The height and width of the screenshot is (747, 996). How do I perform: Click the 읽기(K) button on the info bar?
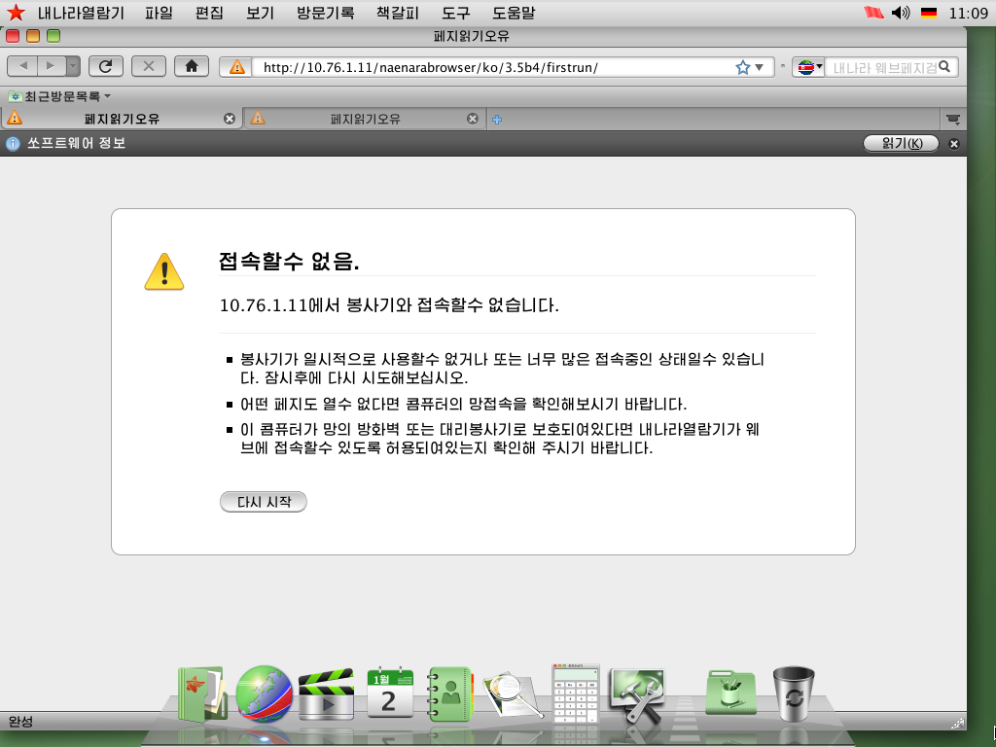(900, 142)
